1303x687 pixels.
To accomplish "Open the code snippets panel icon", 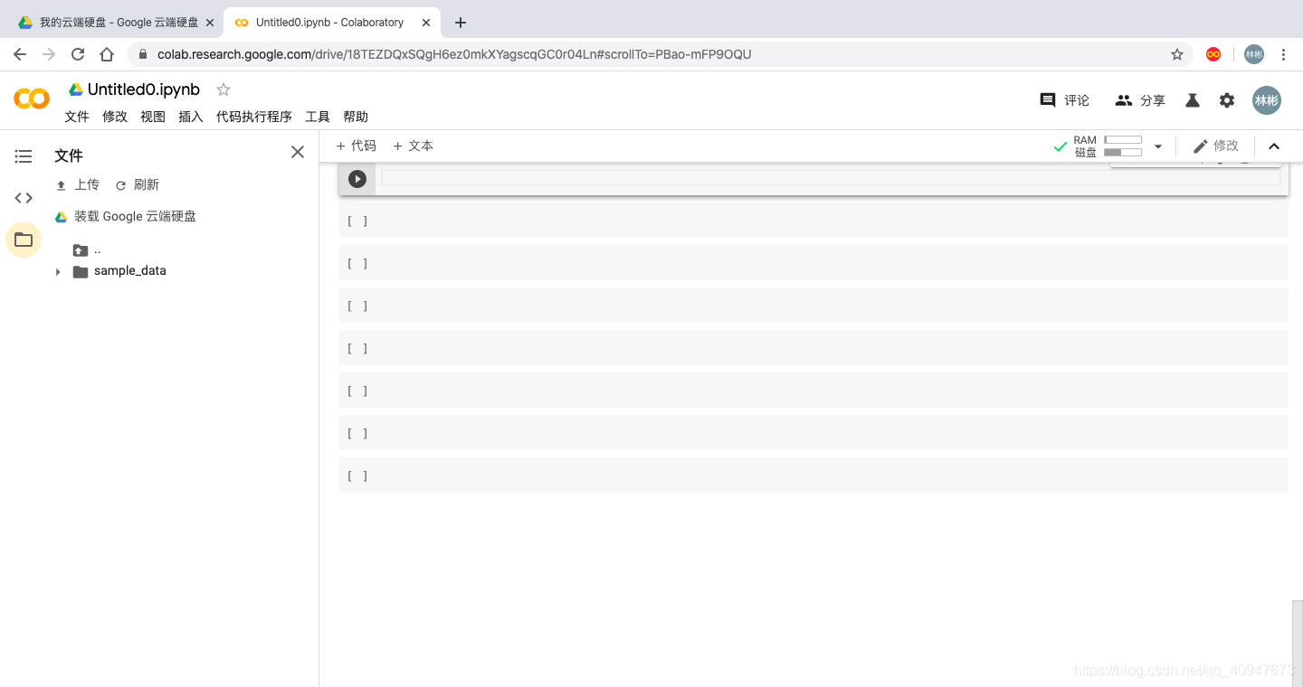I will point(23,197).
